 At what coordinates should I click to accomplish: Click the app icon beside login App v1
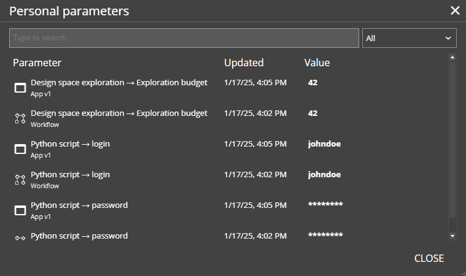pos(20,149)
